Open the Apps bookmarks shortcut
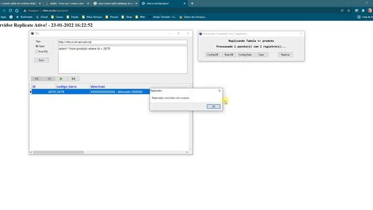 coord(3,17)
